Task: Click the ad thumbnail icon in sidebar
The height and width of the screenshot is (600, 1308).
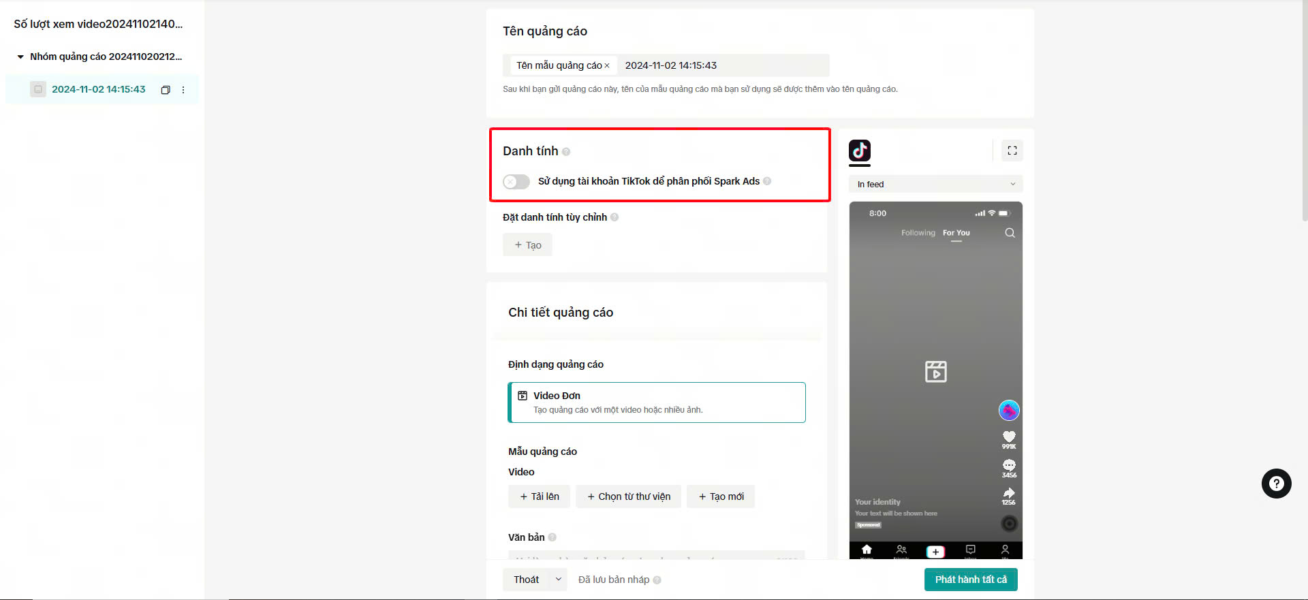Action: 38,89
